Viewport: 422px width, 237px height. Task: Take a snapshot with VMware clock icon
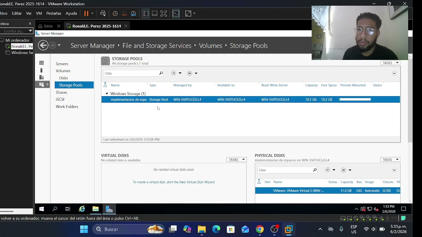click(x=115, y=13)
